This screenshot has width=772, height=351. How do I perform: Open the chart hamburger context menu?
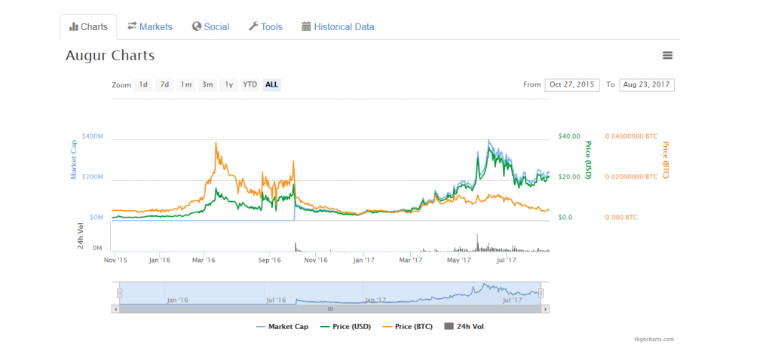tap(668, 56)
